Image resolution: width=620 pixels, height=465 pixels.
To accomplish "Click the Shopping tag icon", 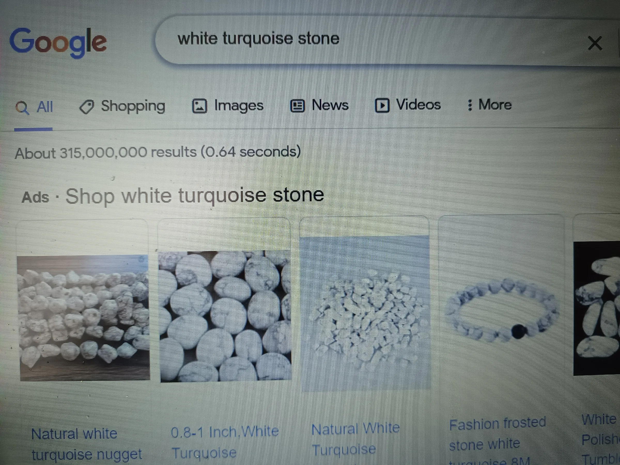I will coord(87,107).
